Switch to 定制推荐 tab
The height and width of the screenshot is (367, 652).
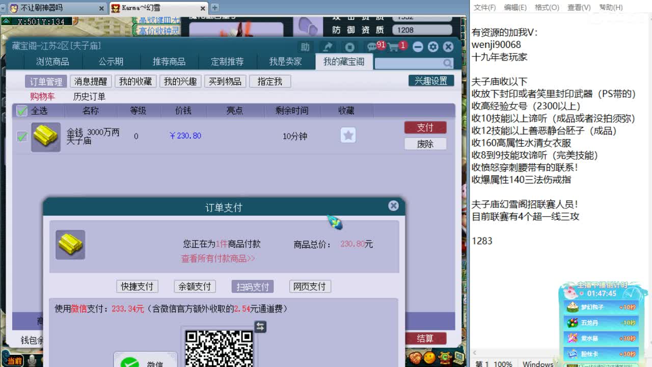[x=227, y=62]
